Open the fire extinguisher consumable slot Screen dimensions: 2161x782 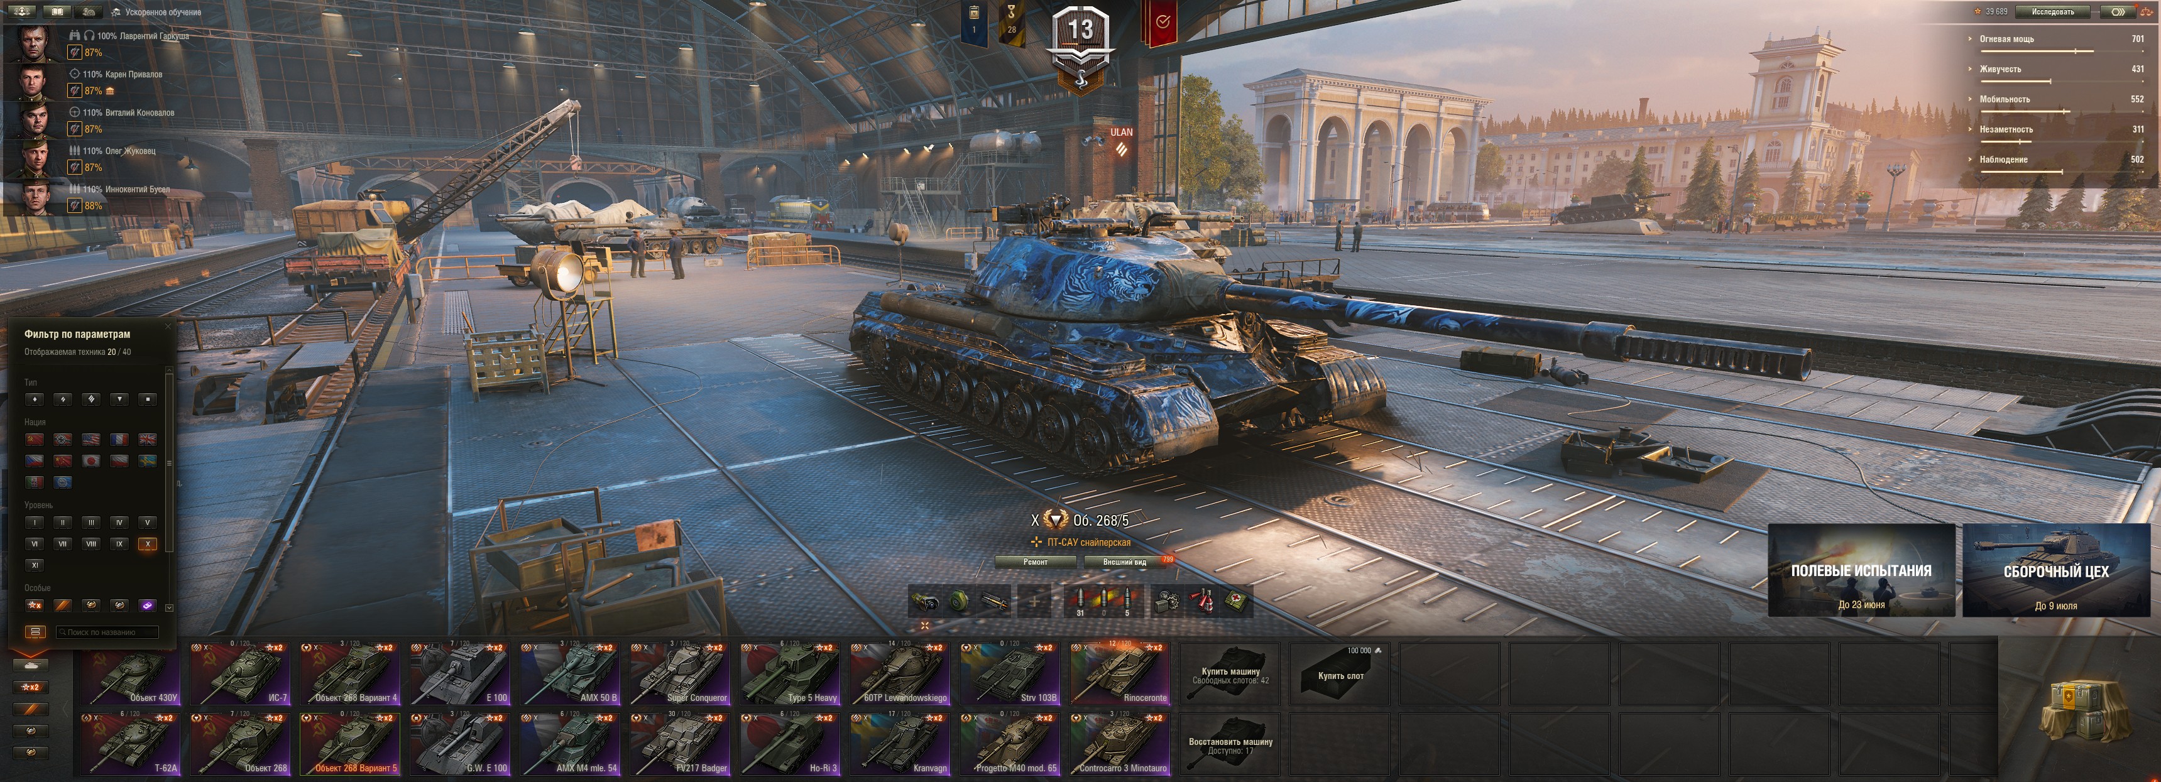(x=1203, y=600)
